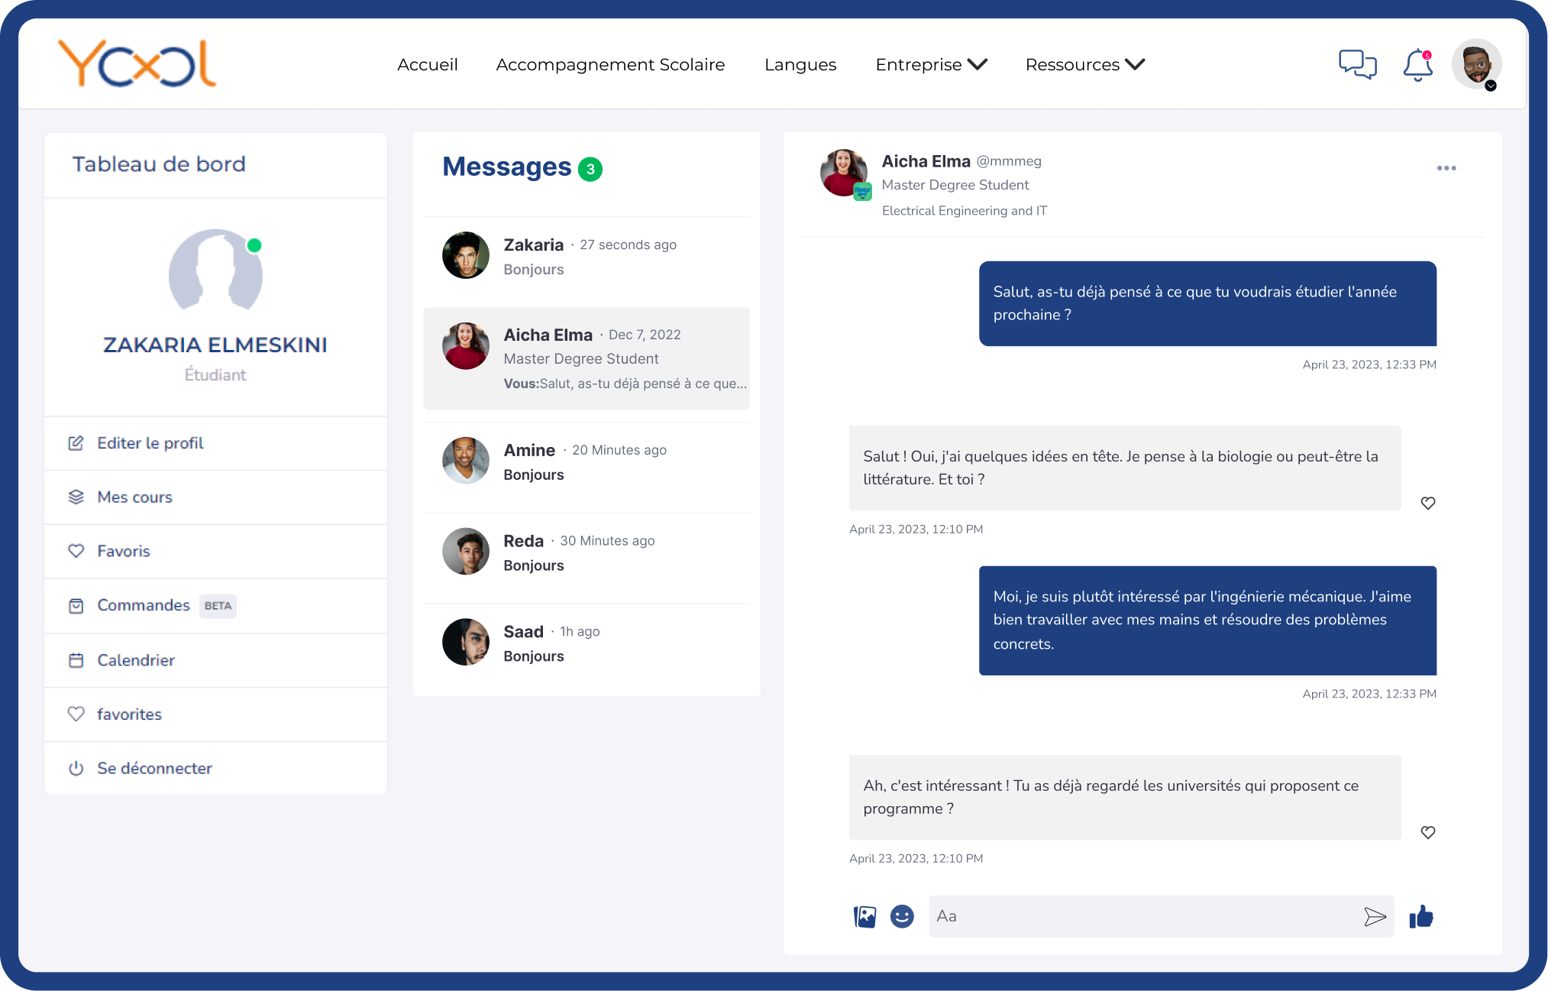1548x991 pixels.
Task: Expand the Ressources menu
Action: click(x=1084, y=65)
